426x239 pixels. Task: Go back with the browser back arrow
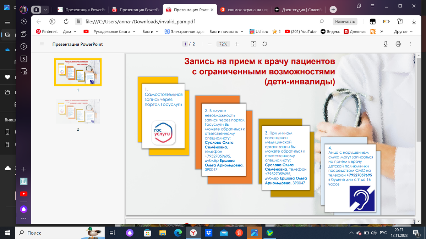(39, 22)
